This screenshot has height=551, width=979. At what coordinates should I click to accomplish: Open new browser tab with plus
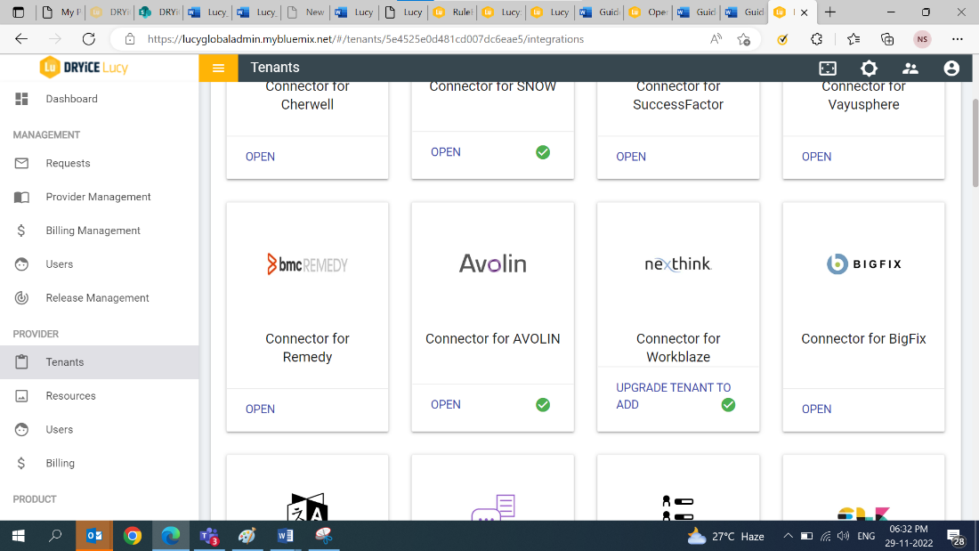click(829, 12)
